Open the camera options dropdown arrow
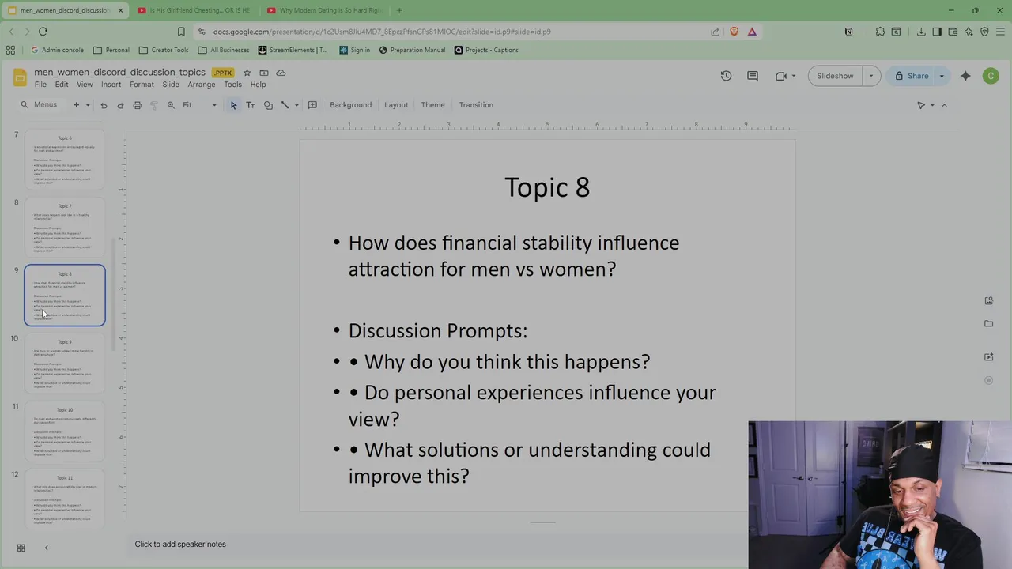Screen dimensions: 1012x569 click(793, 76)
